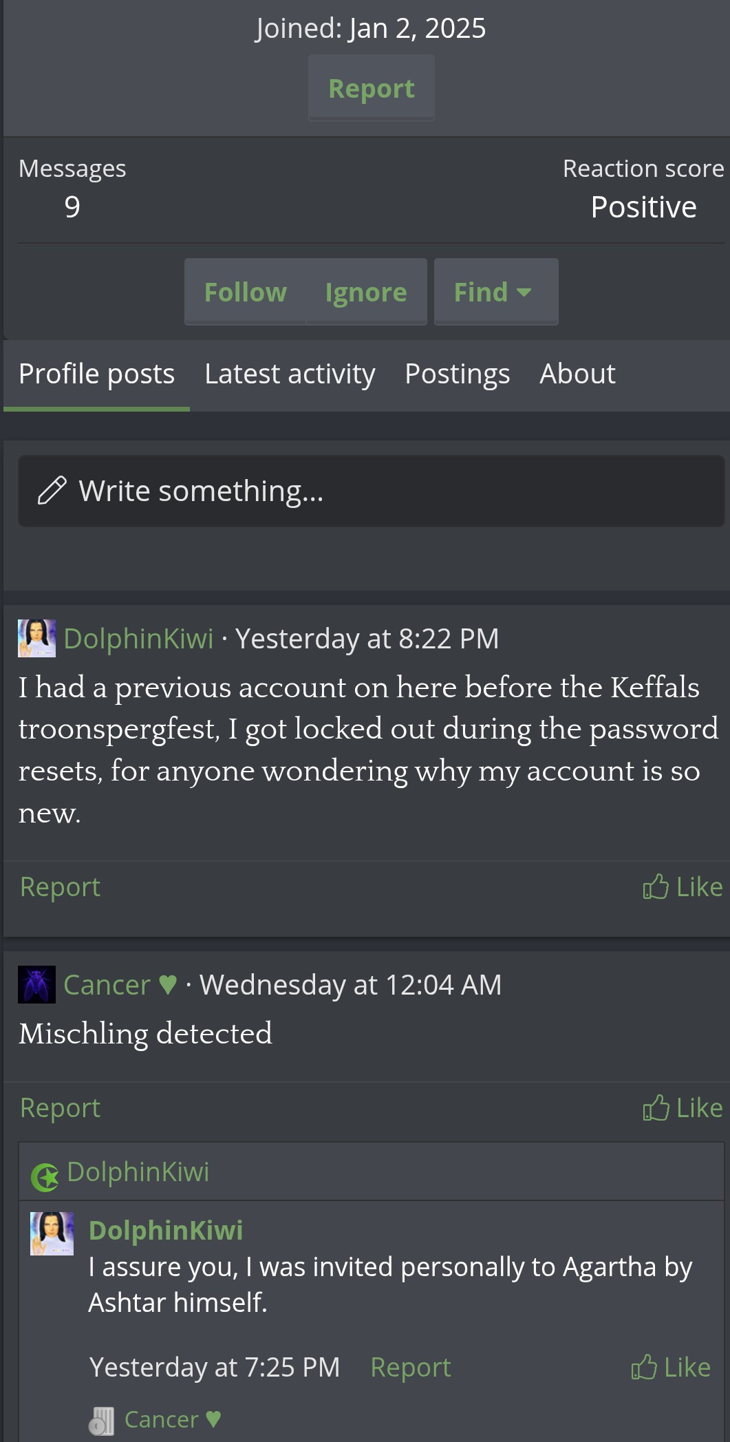Follow this user
Viewport: 730px width, 1442px height.
coord(246,292)
